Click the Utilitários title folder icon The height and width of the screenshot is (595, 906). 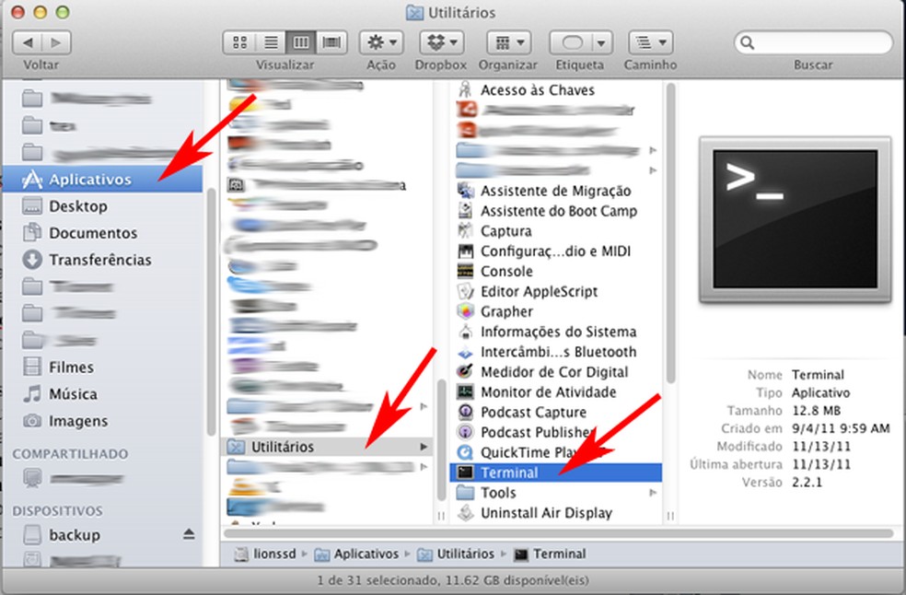click(414, 12)
